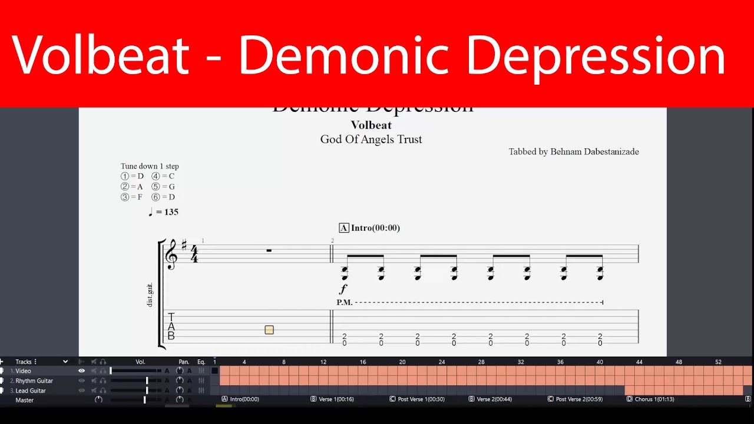Click pan automation A for Video track

pos(189,370)
